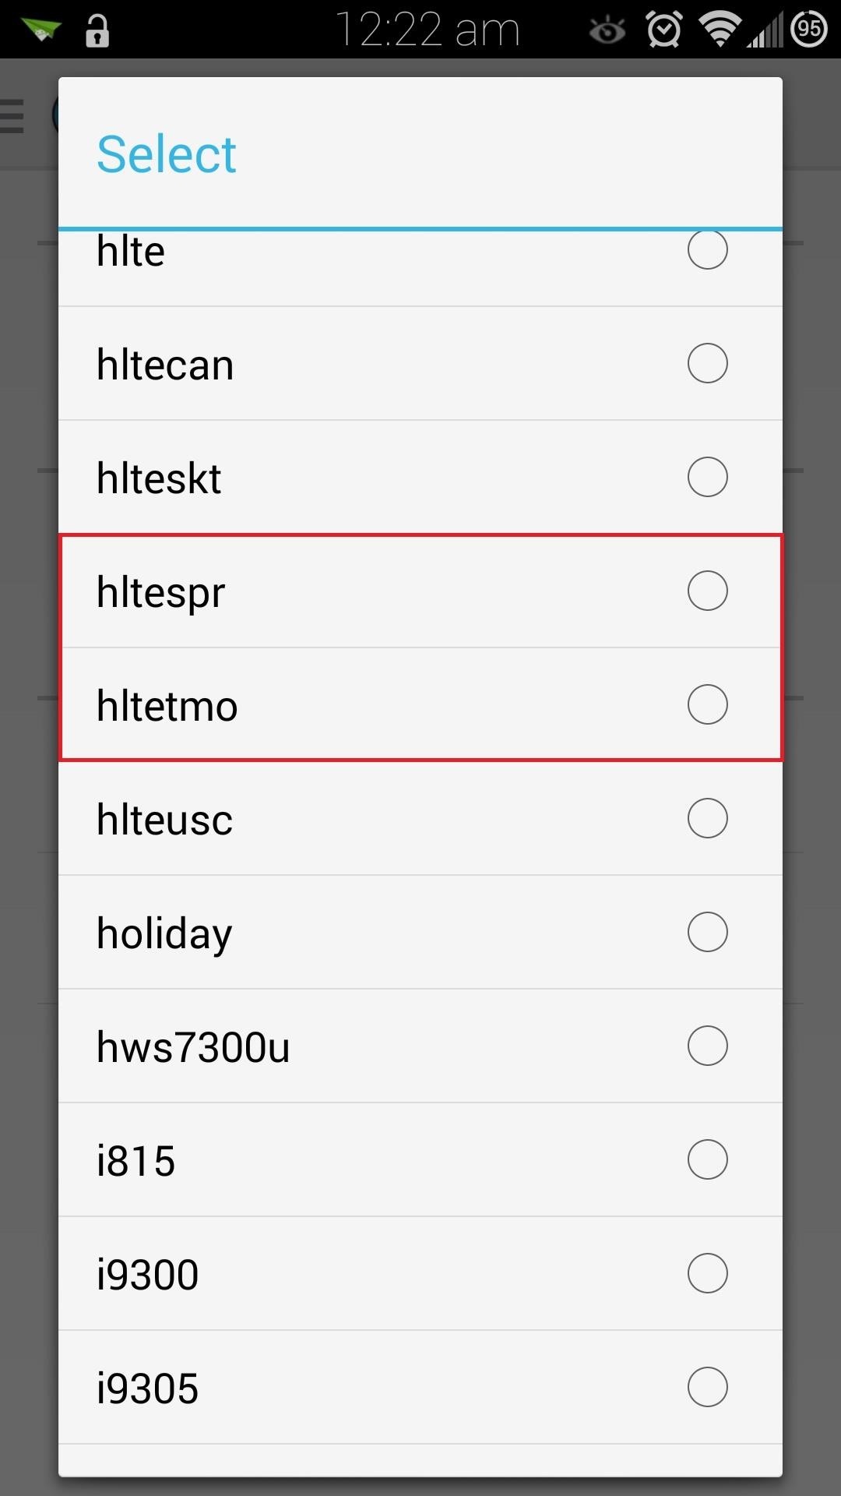The height and width of the screenshot is (1496, 841).
Task: Select the hltetmo radio button
Action: click(707, 704)
